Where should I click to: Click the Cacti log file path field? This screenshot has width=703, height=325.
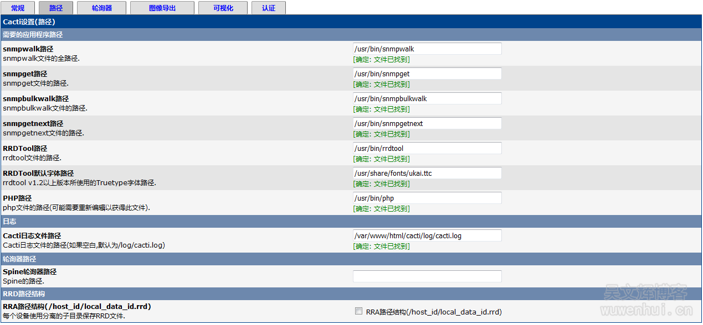click(427, 236)
